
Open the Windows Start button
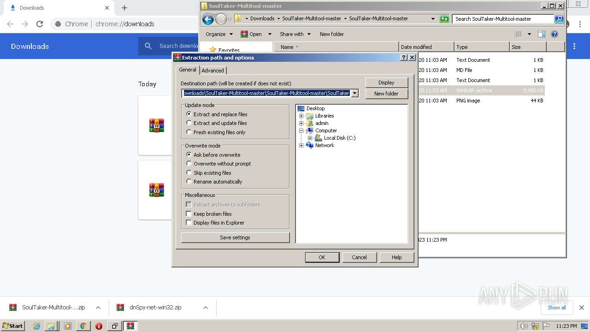[x=12, y=326]
